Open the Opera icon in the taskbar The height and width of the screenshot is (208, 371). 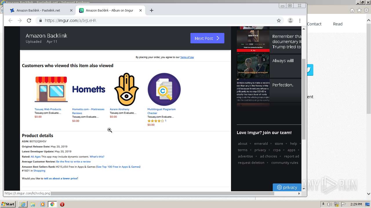pos(62,204)
